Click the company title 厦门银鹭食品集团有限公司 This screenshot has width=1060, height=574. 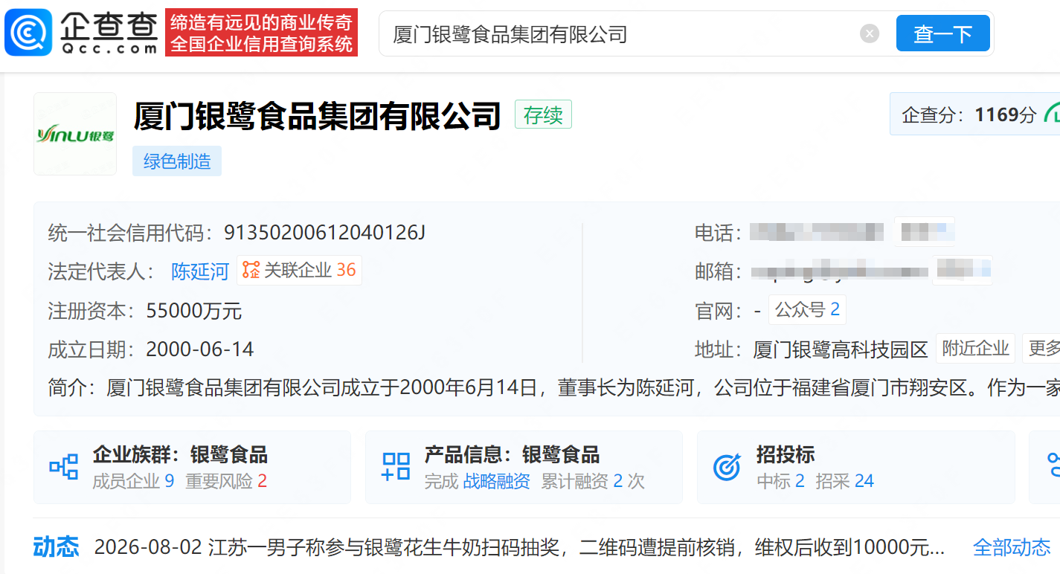[x=318, y=116]
